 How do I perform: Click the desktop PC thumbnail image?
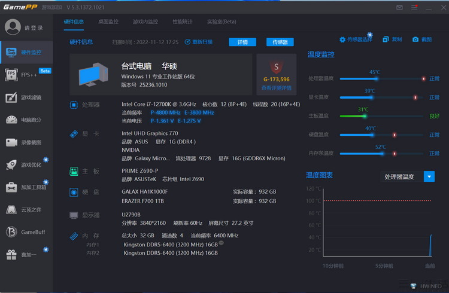point(93,75)
